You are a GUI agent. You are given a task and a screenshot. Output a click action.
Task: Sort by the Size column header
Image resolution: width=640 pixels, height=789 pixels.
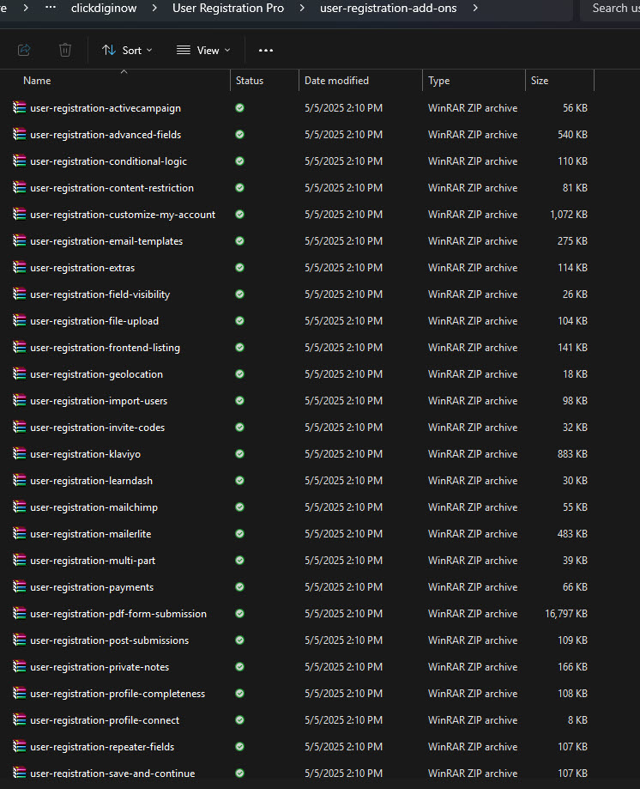[x=540, y=81]
